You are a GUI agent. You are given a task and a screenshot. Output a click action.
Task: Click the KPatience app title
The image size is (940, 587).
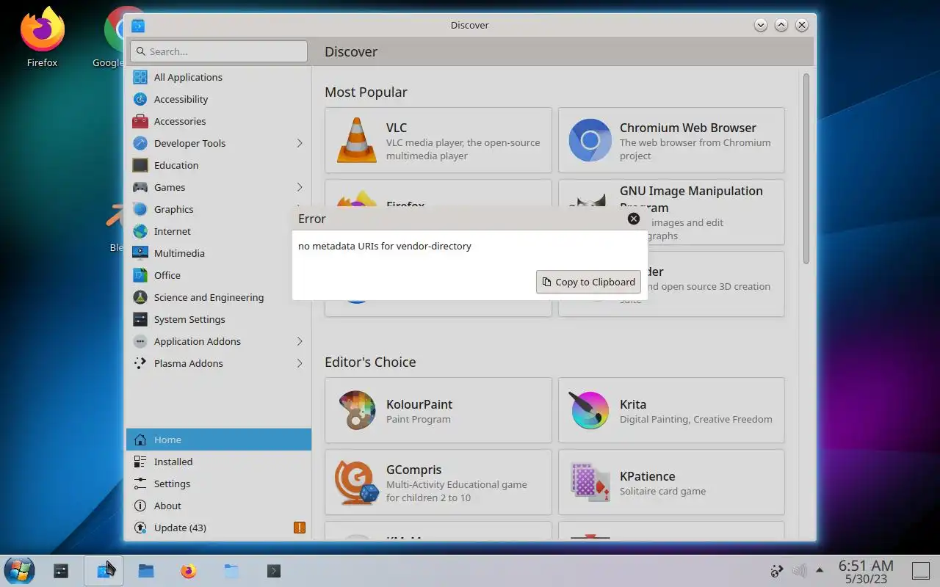tap(647, 476)
